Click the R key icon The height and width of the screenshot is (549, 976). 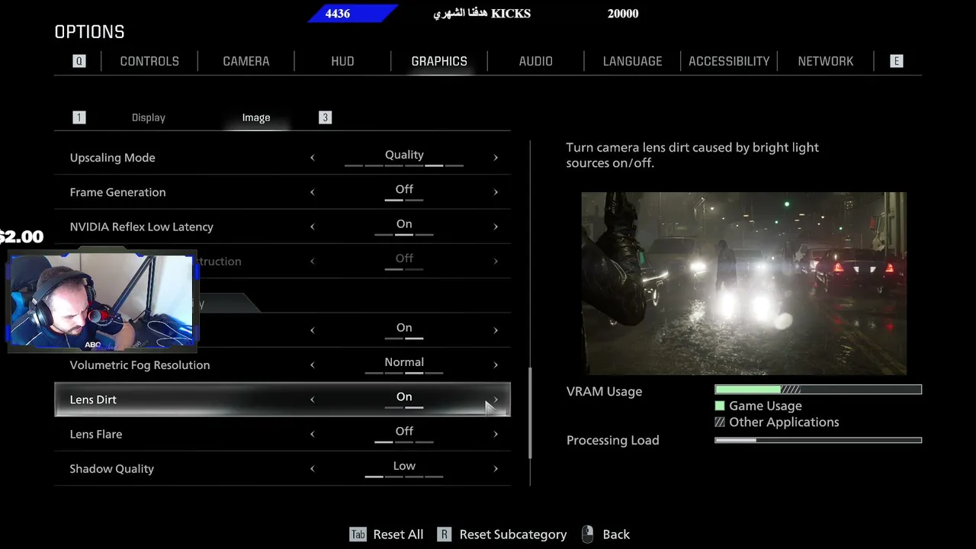coord(445,535)
